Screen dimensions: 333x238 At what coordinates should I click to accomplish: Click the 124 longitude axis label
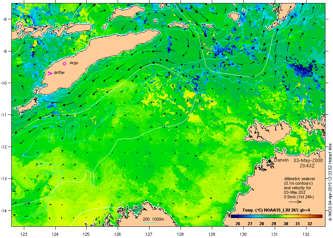(55, 234)
